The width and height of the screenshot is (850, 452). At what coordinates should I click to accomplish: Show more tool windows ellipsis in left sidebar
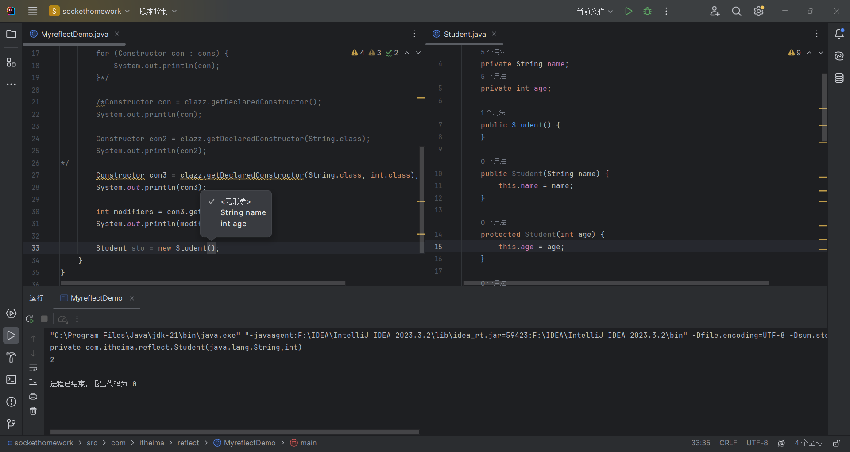pos(12,84)
